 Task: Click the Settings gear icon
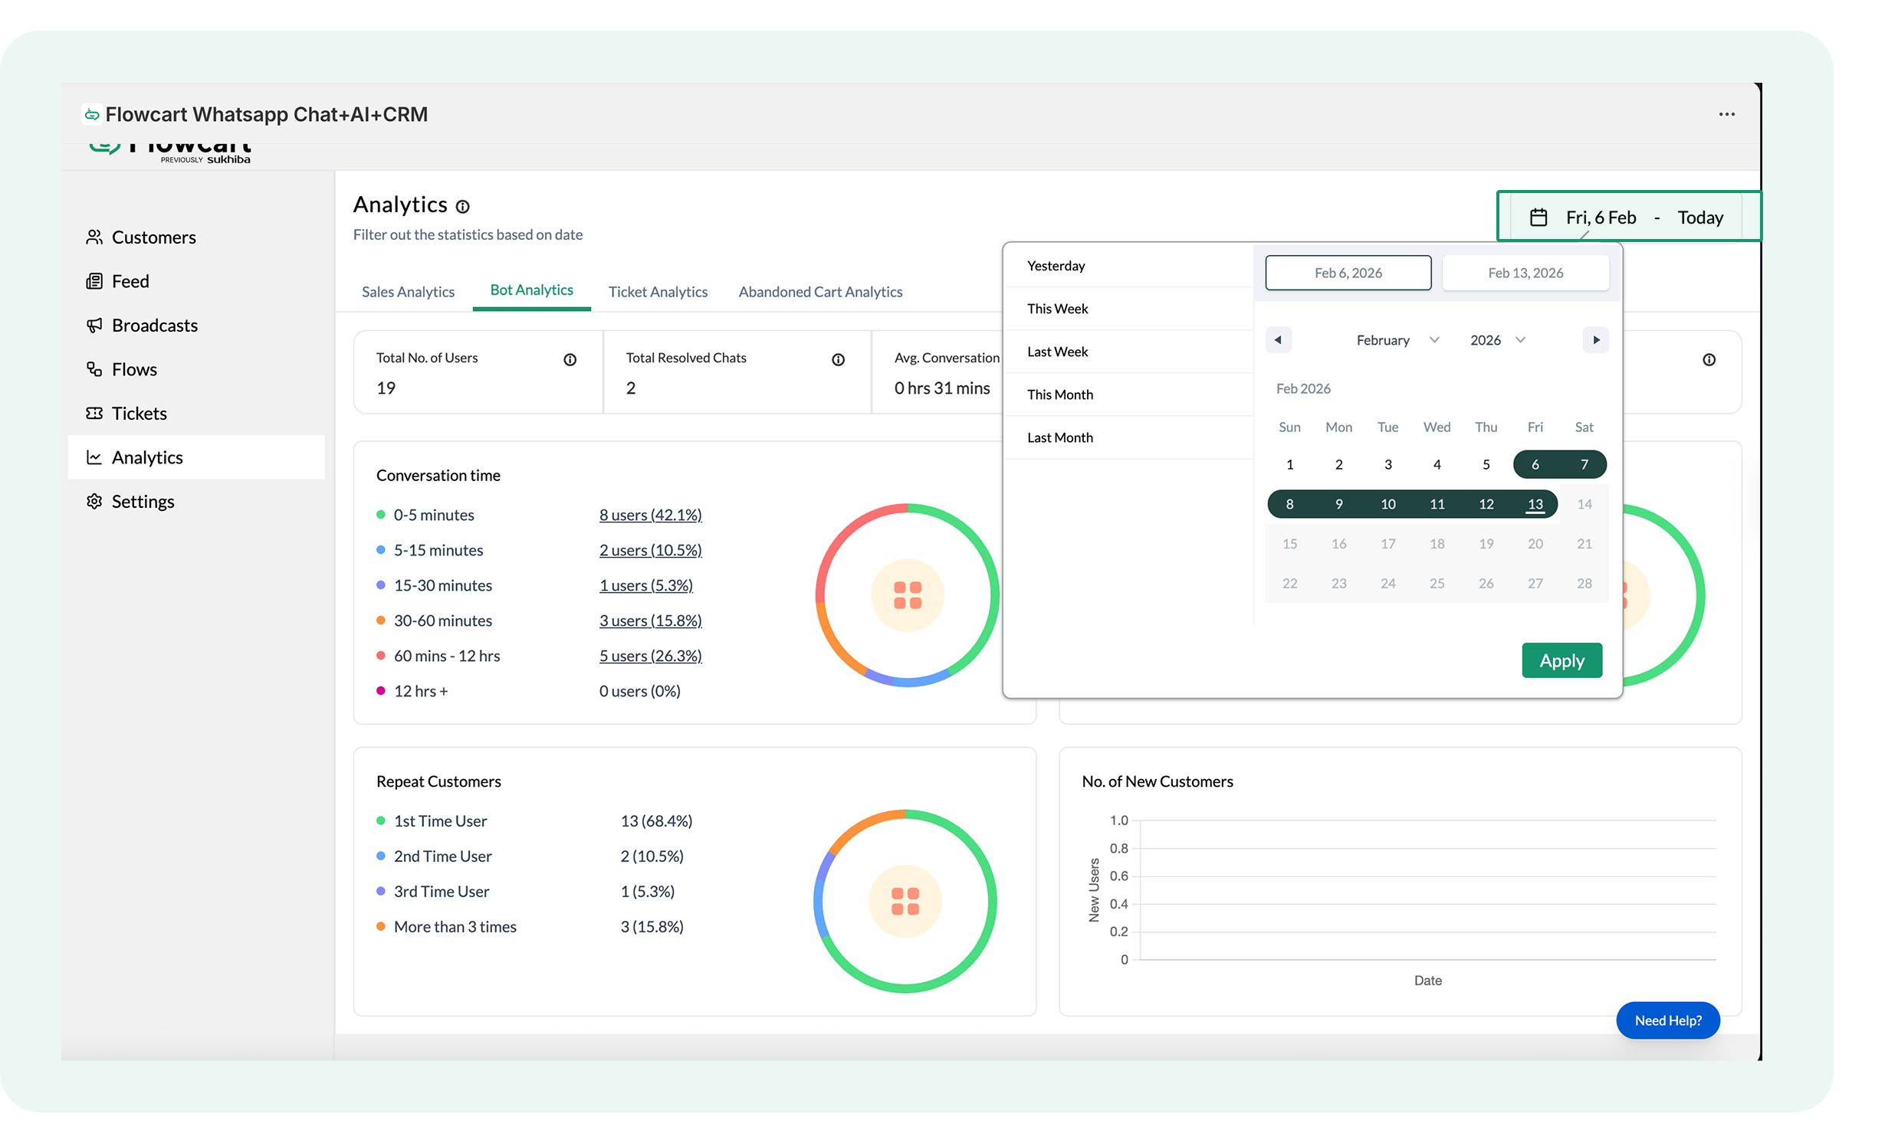pos(94,502)
